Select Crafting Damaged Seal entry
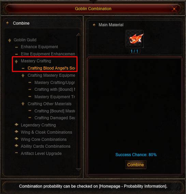This screenshot has width=186, height=194. [x=55, y=118]
